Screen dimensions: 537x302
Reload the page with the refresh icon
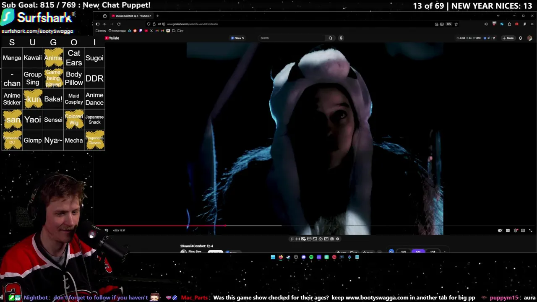click(x=119, y=24)
